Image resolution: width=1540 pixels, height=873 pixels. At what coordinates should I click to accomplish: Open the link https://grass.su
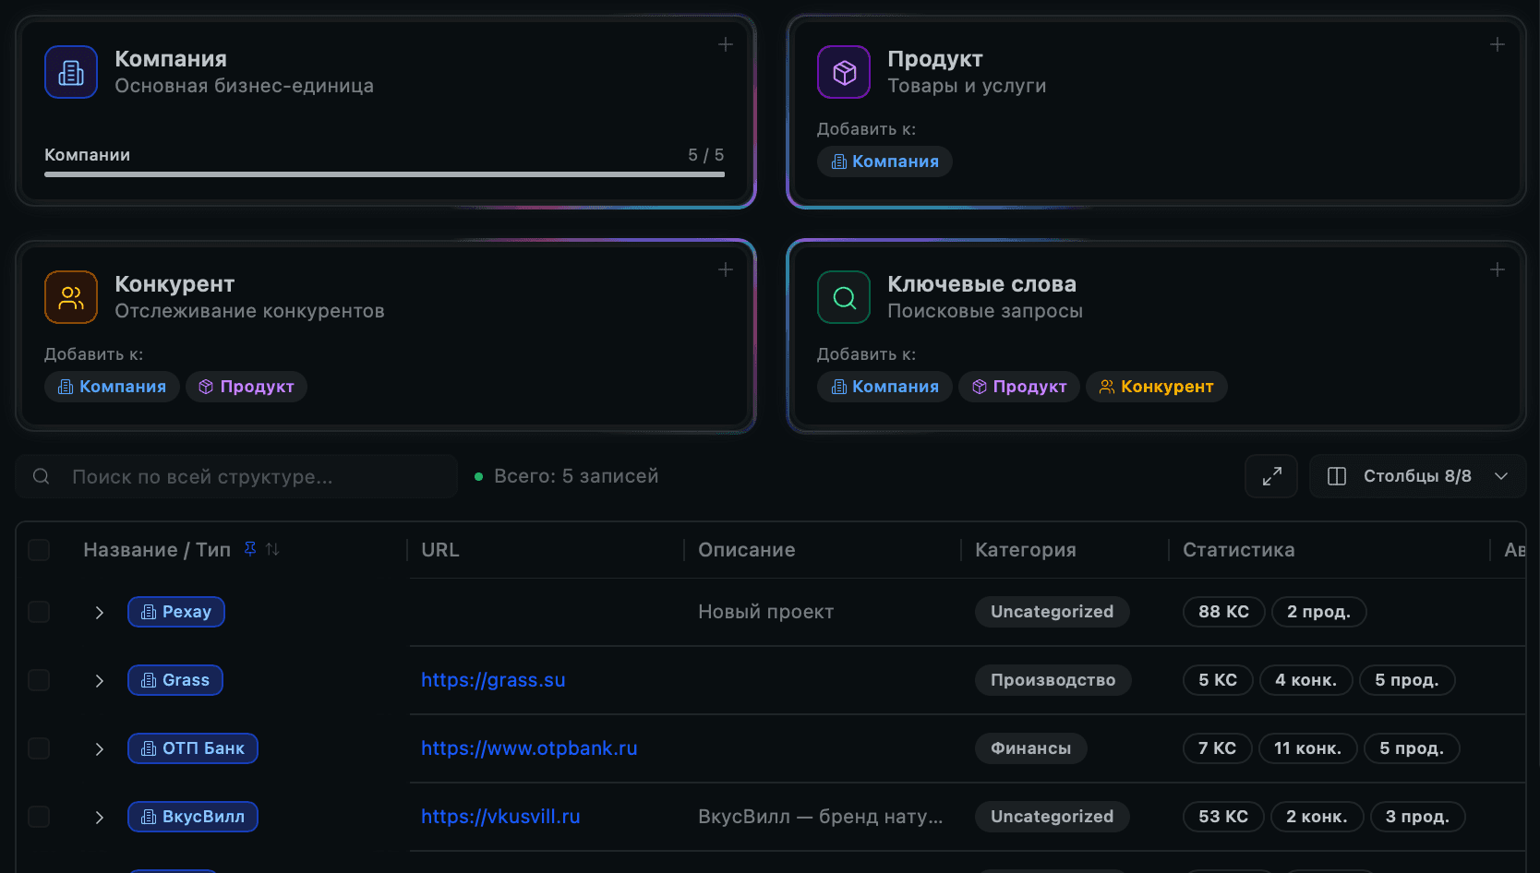pos(493,680)
